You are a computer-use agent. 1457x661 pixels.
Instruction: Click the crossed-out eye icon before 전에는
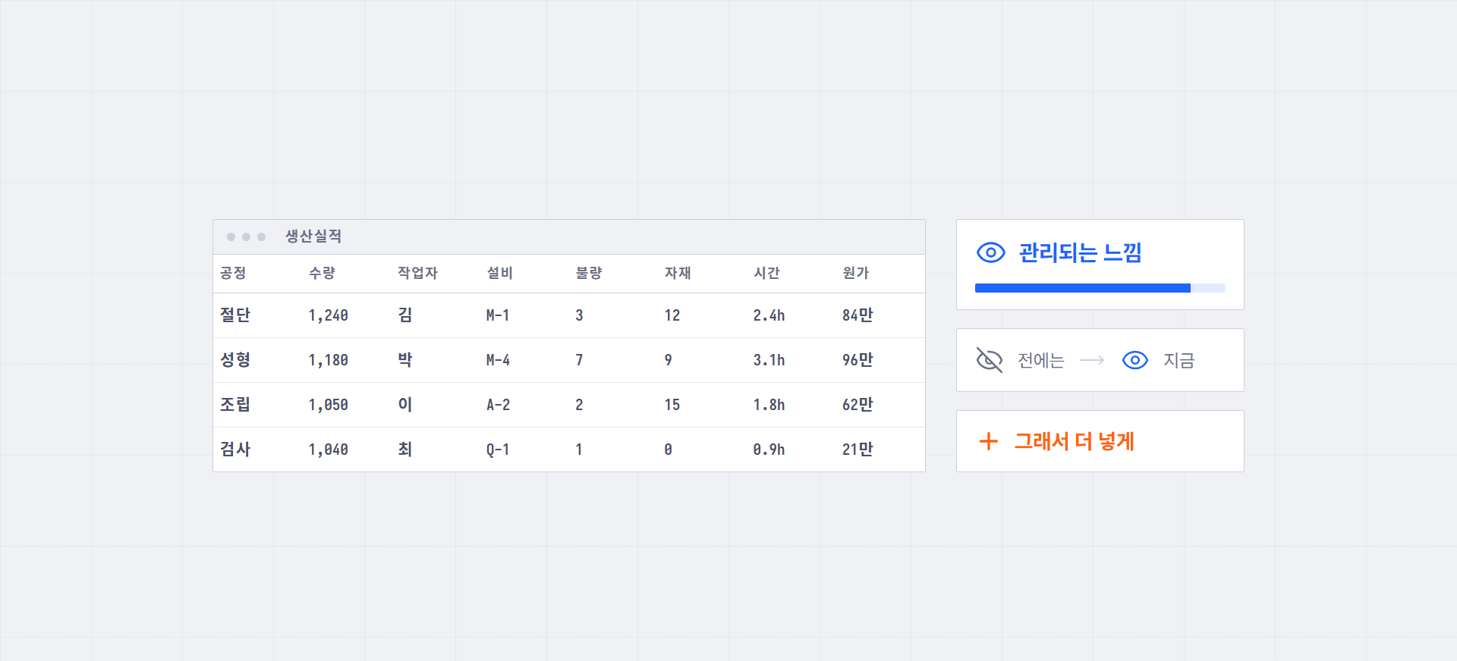click(x=990, y=360)
